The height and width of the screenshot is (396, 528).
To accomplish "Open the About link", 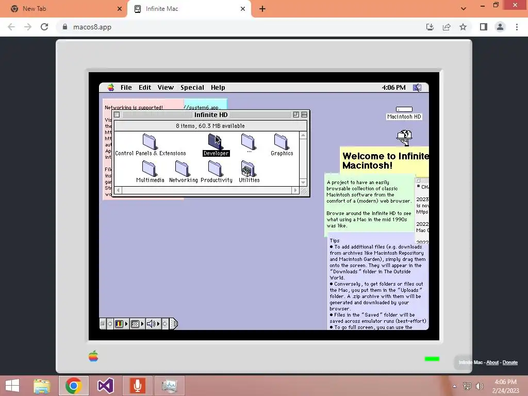I will [x=492, y=362].
